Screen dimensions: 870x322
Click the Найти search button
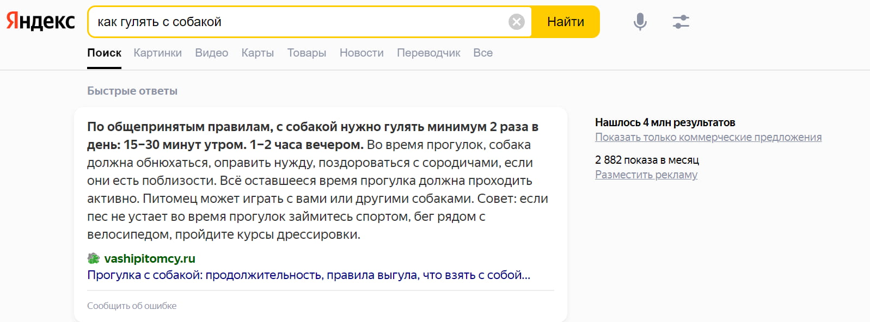click(566, 22)
